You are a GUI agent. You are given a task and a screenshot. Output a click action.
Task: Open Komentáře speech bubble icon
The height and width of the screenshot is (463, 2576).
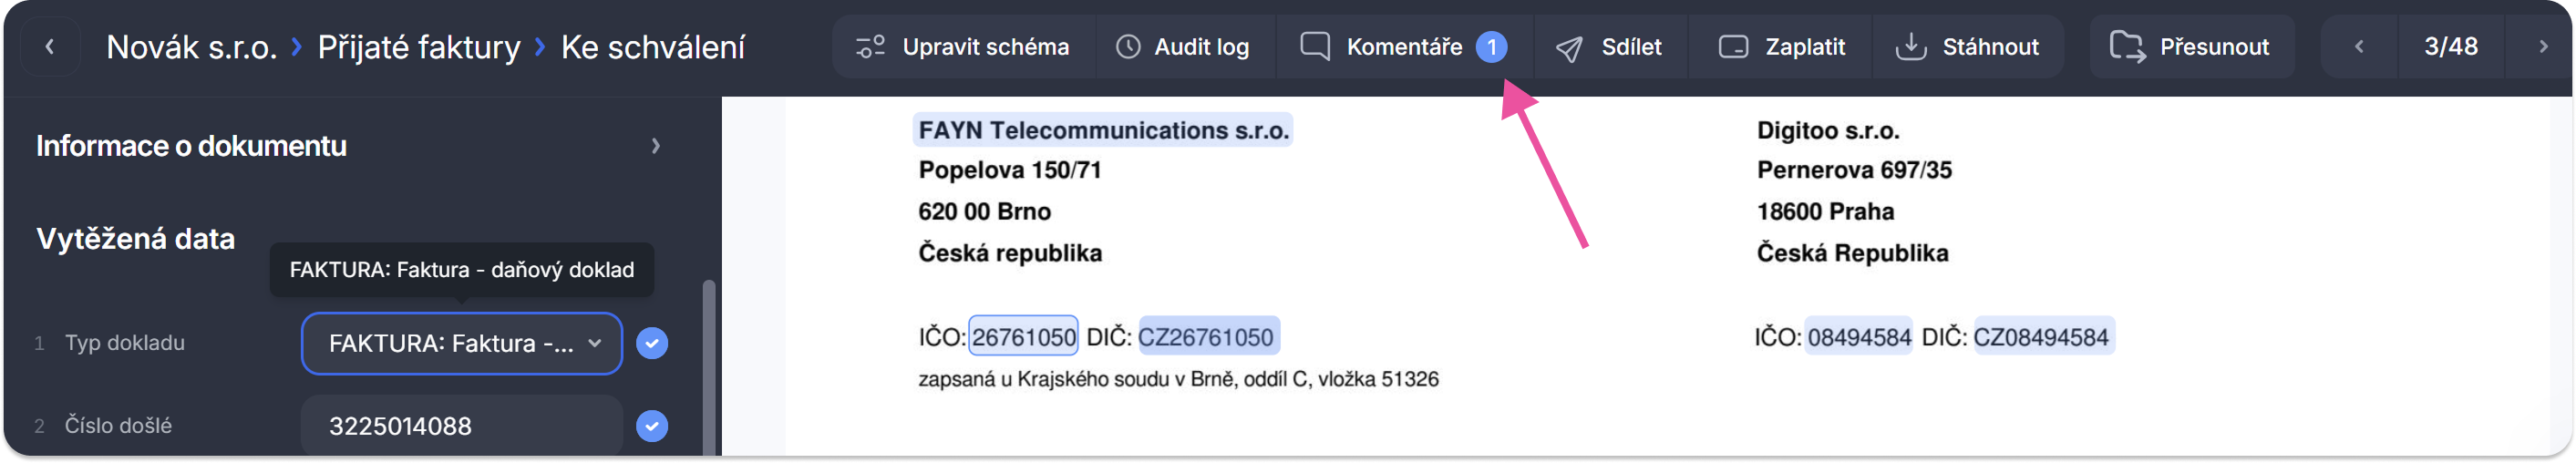point(1315,47)
